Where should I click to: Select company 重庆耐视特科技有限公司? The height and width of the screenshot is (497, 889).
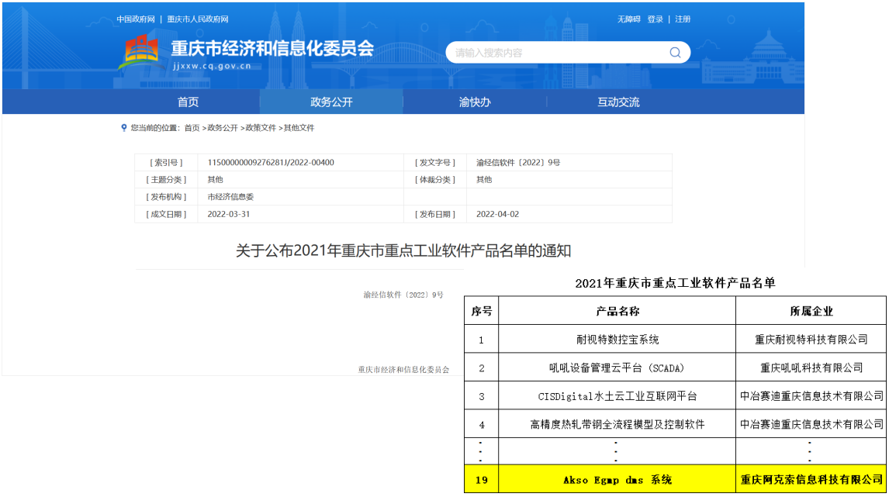pos(811,340)
